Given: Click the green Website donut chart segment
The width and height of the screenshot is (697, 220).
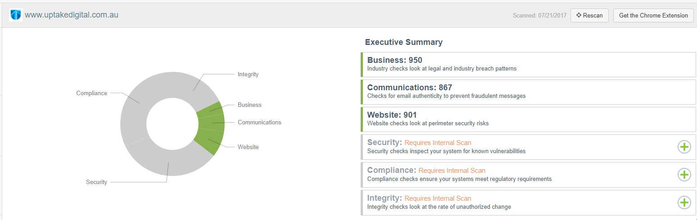Looking at the screenshot, I should [208, 140].
